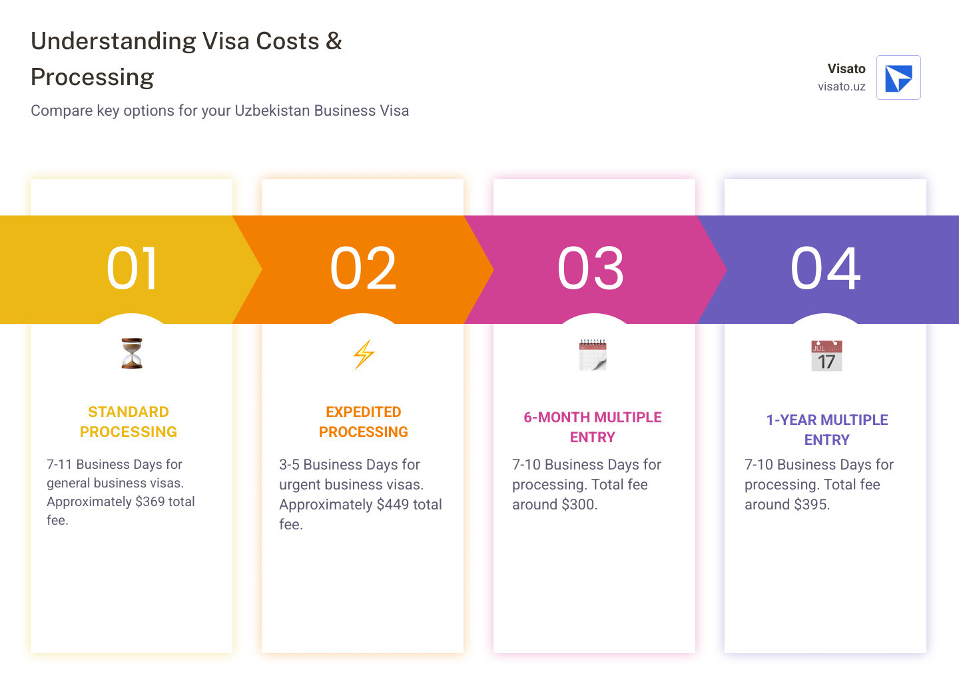Screen dimensions: 959x681
Task: Click the JUL 17 calendar icon
Action: pos(826,356)
